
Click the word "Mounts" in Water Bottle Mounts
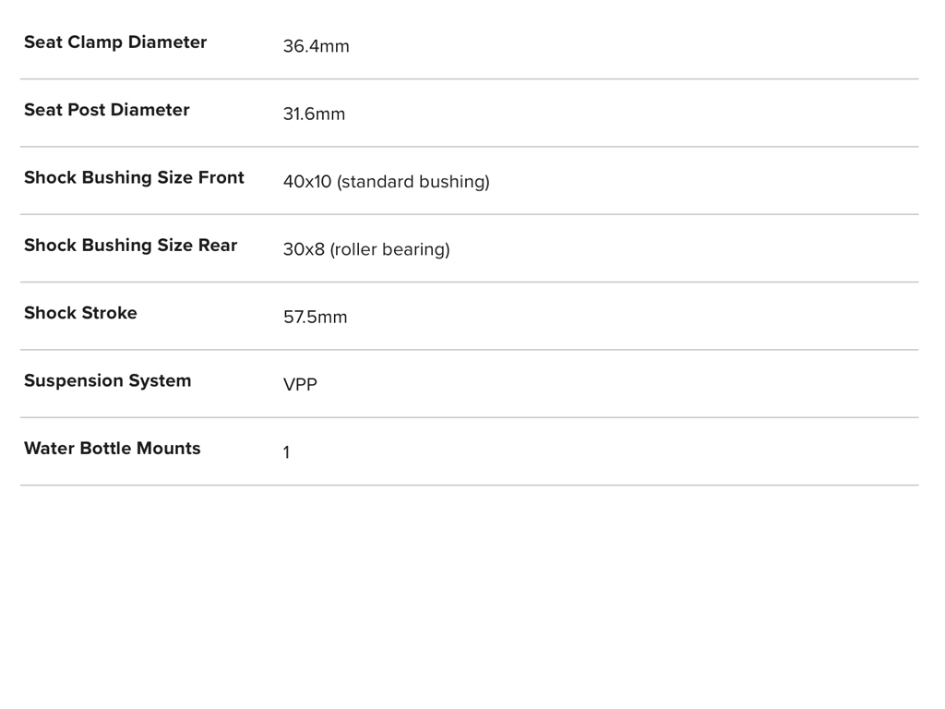(168, 449)
